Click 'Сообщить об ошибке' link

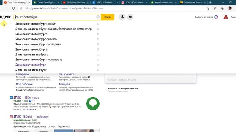pos(128,80)
